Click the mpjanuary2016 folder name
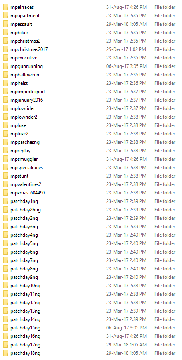 point(26,100)
